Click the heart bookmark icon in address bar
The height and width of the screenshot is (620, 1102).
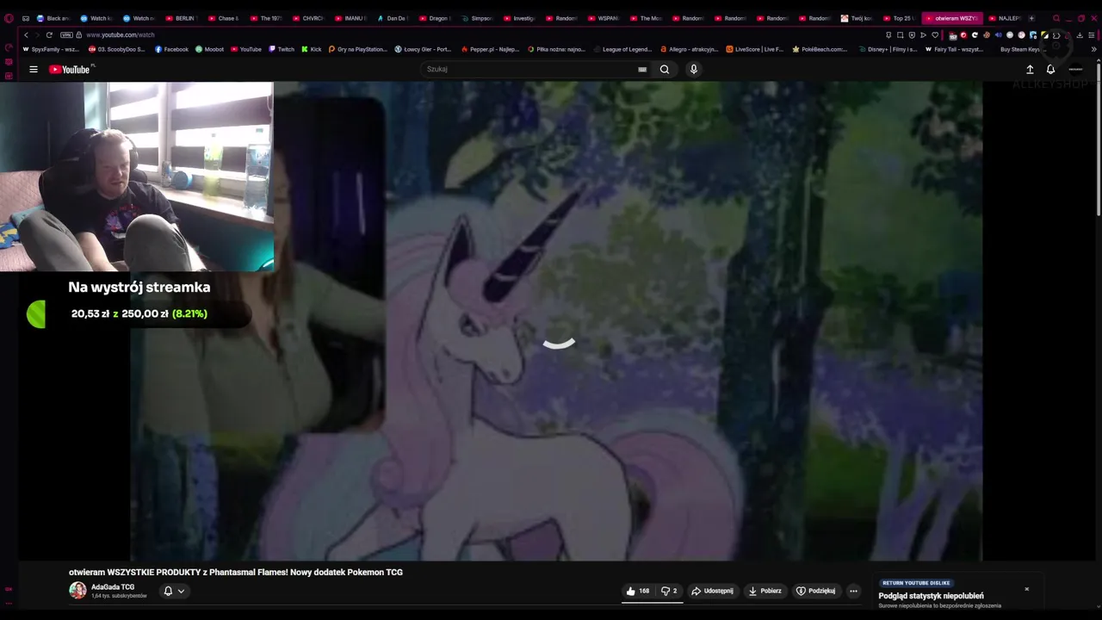click(935, 35)
